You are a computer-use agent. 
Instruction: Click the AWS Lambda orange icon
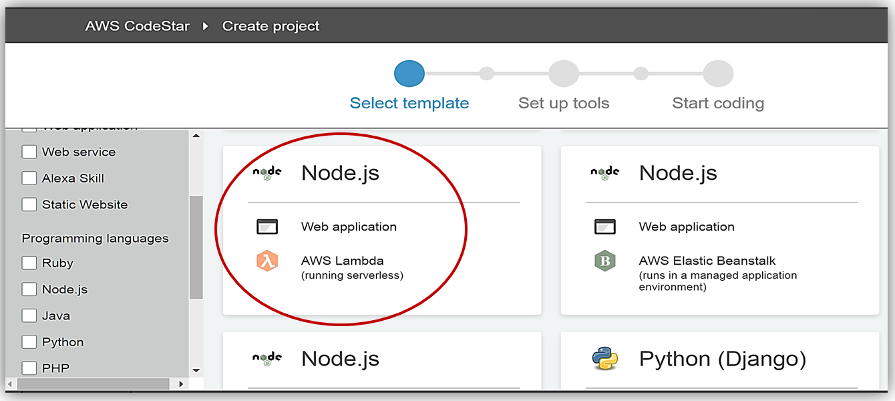tap(266, 261)
